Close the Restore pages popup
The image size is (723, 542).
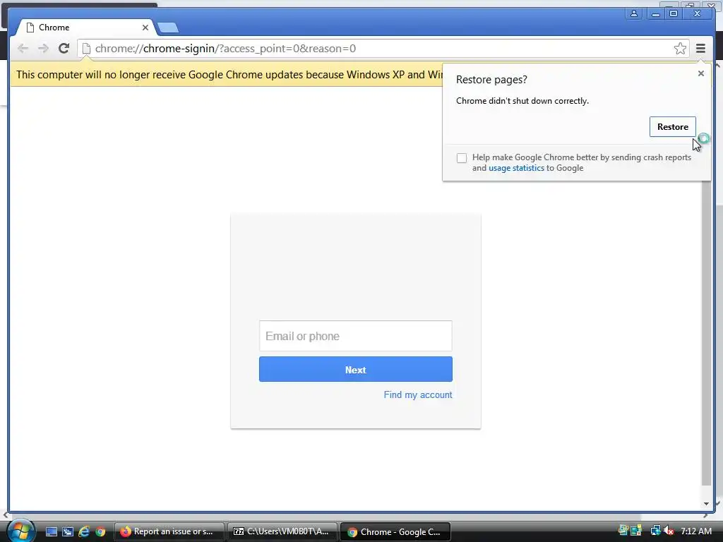click(701, 73)
